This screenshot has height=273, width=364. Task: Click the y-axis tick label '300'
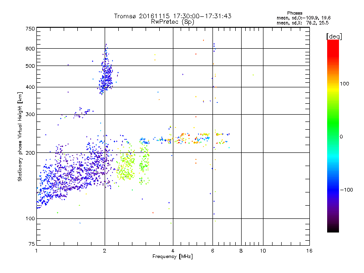[x=30, y=115]
